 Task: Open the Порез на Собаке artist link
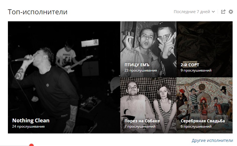[142, 121]
